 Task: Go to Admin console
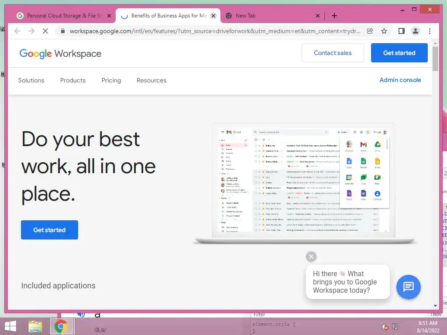(400, 80)
